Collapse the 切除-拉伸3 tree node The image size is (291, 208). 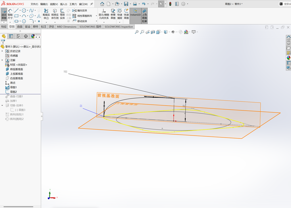click(2, 105)
